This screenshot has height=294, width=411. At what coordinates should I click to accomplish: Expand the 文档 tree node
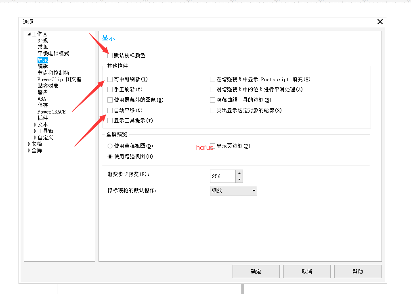(29, 144)
